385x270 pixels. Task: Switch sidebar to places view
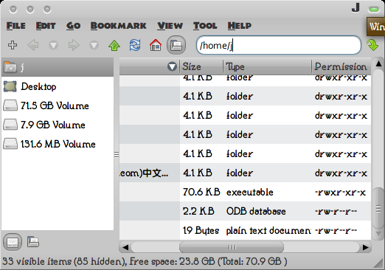click(x=13, y=242)
